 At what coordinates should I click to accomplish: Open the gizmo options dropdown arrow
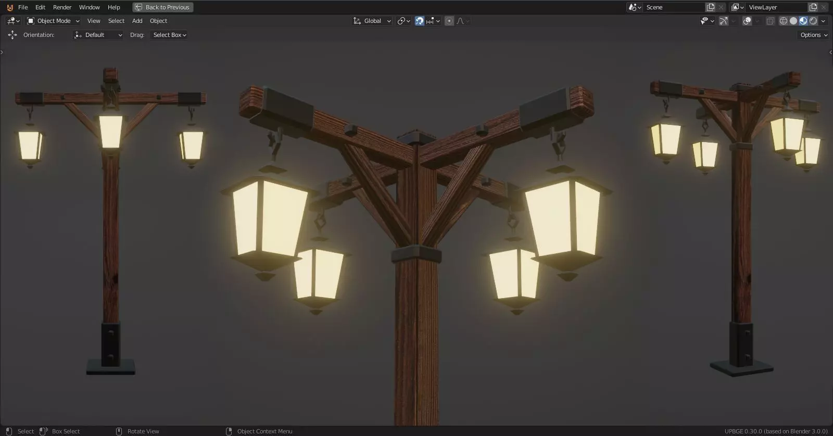[x=734, y=21]
